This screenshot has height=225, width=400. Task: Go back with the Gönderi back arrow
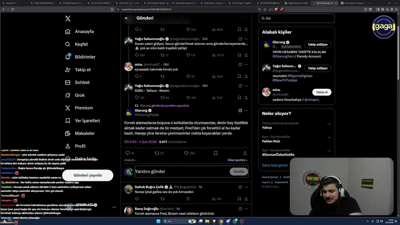[x=127, y=18]
